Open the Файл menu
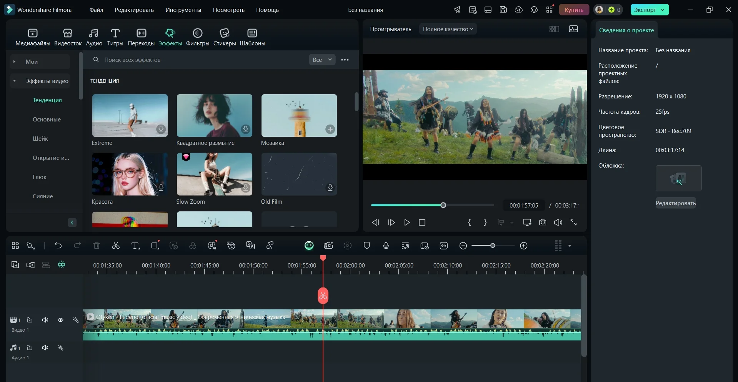The image size is (738, 382). coord(96,10)
